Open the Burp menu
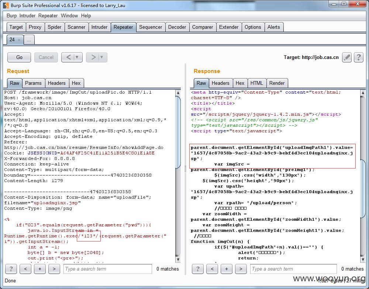Viewport: 369px width, 289px height. coord(11,16)
